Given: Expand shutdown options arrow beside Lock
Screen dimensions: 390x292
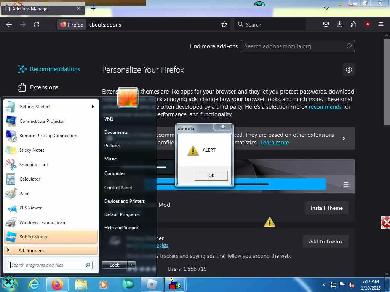Looking at the screenshot, I should [x=131, y=265].
